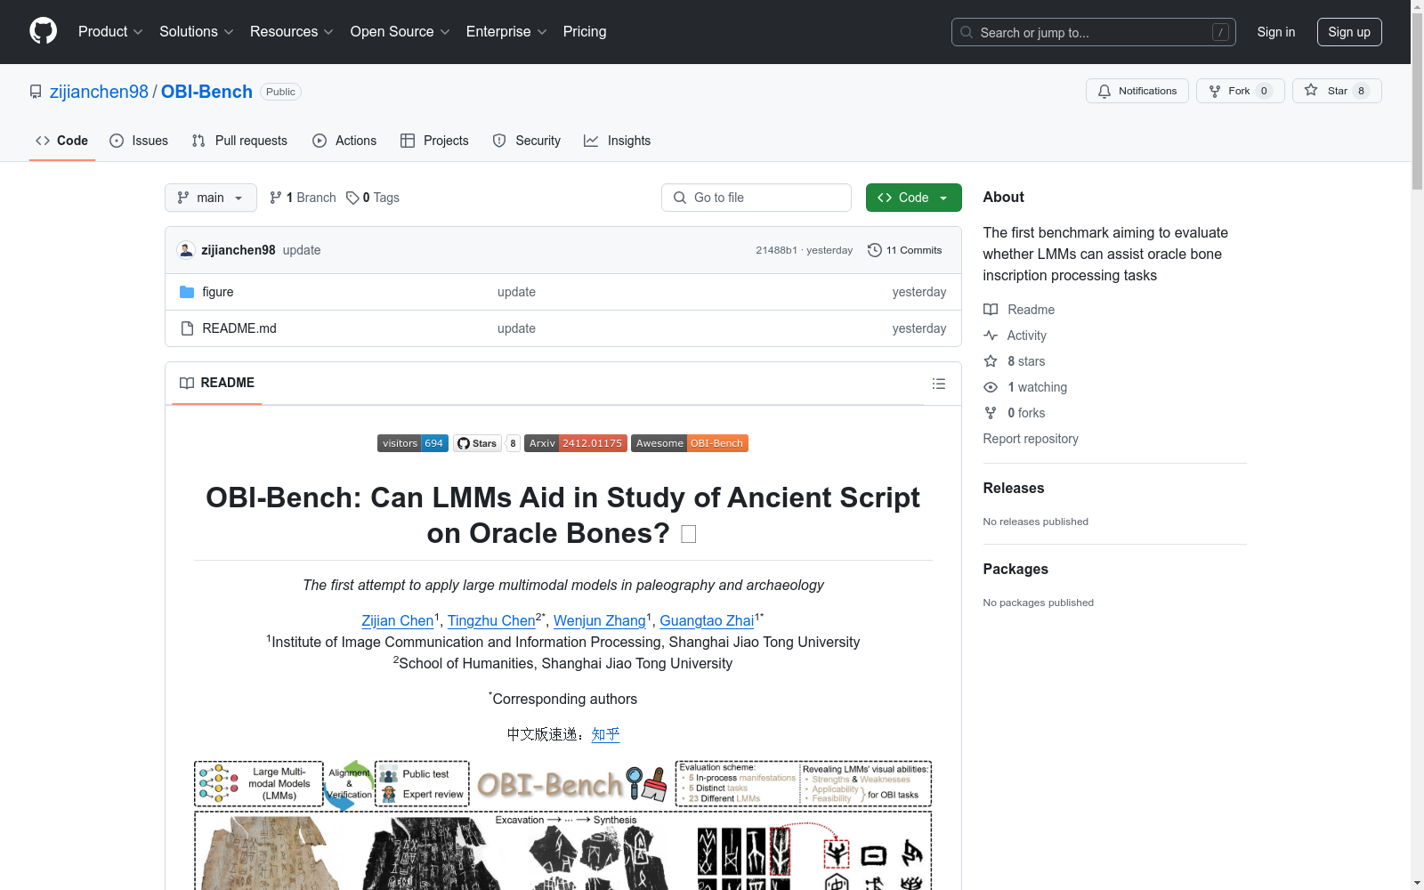Click the notification bell button
Viewport: 1424px width, 890px height.
(1137, 91)
